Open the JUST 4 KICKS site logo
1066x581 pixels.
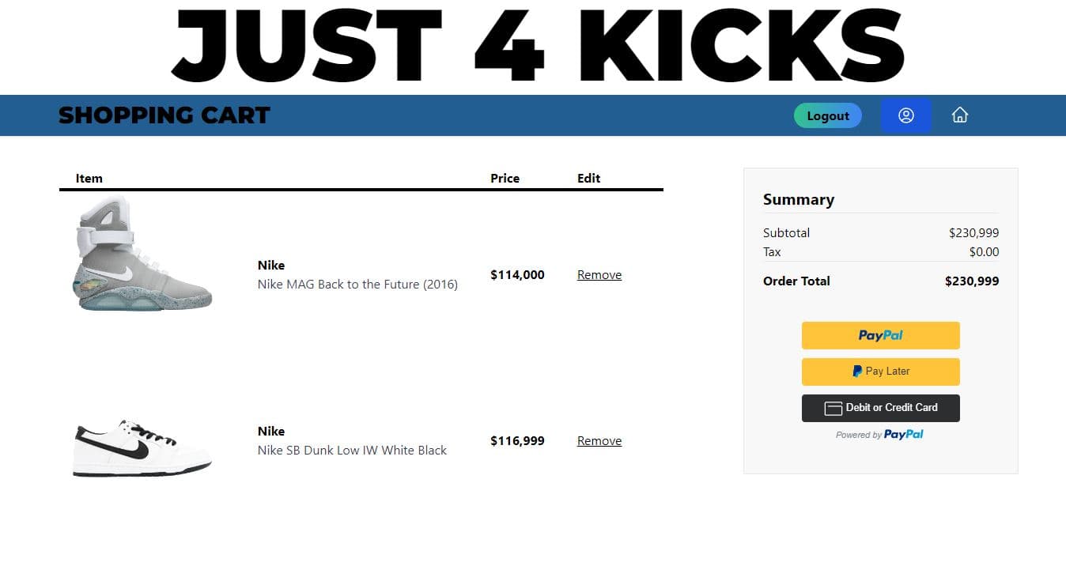(x=538, y=45)
